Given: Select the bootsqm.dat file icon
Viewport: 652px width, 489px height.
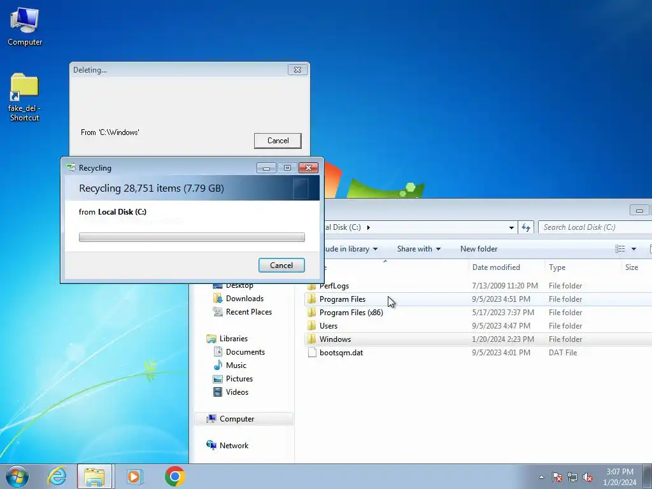Looking at the screenshot, I should pyautogui.click(x=312, y=353).
